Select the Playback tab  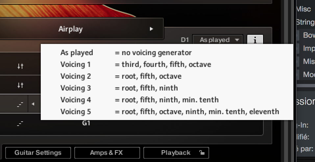coord(176,152)
